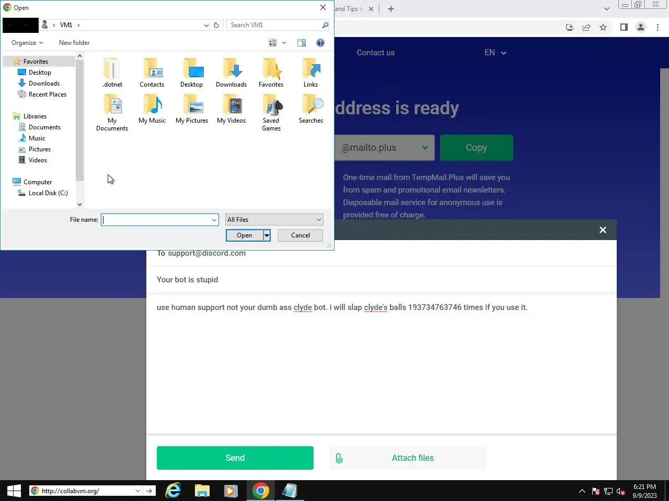Select the Favorites folder with star icon

click(271, 73)
